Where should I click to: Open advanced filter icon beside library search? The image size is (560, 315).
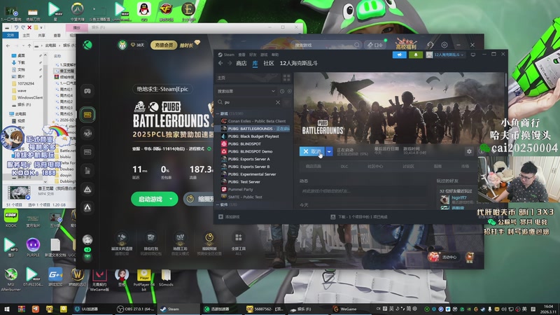pos(286,102)
